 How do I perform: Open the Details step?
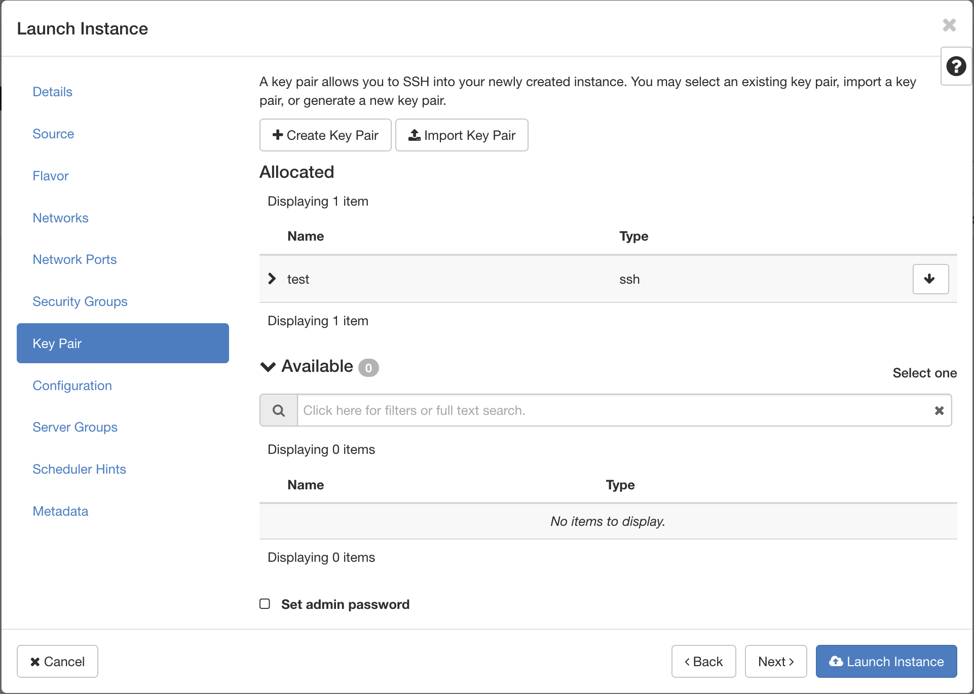[x=53, y=92]
